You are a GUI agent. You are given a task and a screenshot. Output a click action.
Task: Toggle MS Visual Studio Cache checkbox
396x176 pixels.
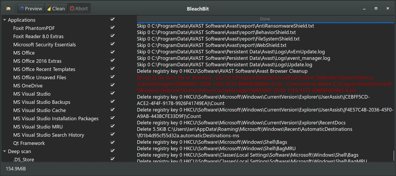[x=113, y=110]
